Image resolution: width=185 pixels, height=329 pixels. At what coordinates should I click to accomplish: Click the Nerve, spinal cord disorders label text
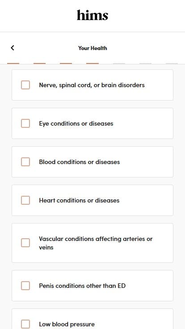tap(92, 85)
